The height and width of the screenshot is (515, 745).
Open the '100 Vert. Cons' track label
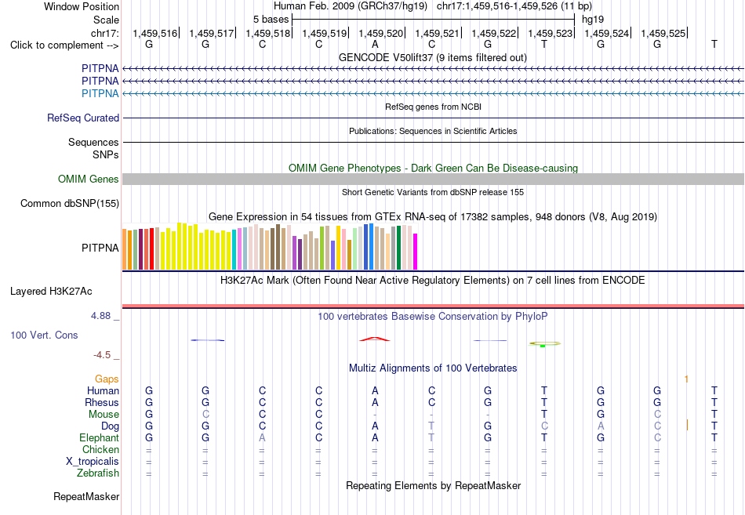[44, 335]
